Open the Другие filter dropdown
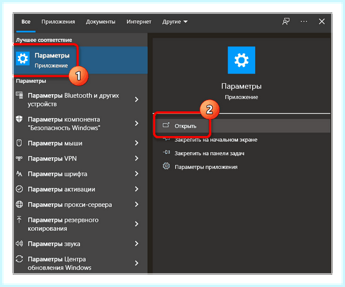345x287 pixels. coord(175,21)
